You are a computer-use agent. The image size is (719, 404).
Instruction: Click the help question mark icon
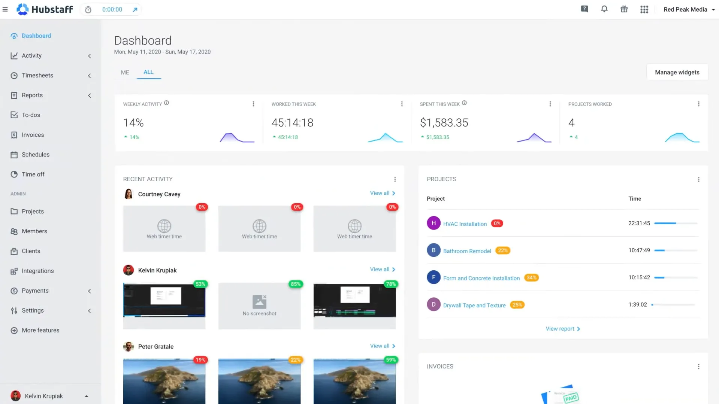584,9
